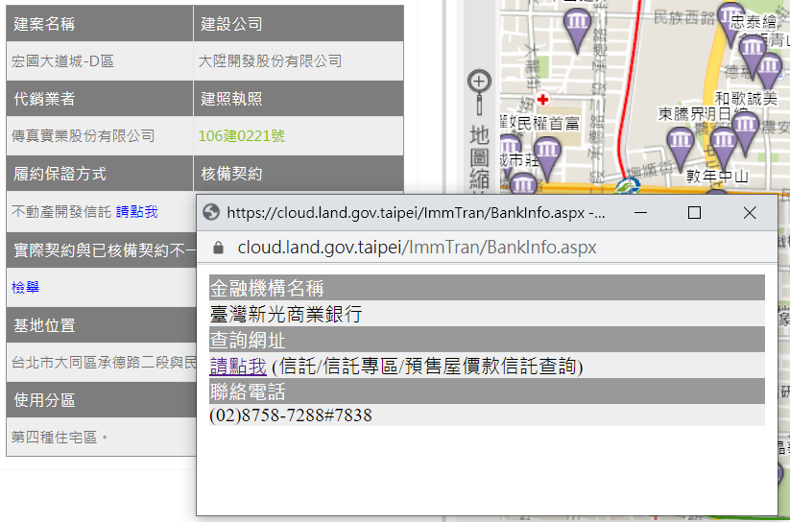Click the Taipei city logo on the map
Viewport: 790px width, 522px height.
[628, 184]
